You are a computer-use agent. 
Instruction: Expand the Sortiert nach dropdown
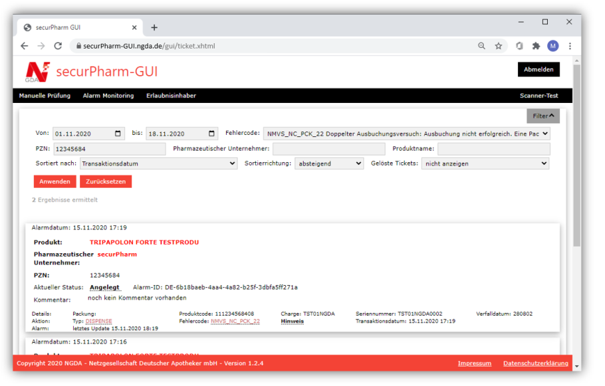tap(158, 163)
